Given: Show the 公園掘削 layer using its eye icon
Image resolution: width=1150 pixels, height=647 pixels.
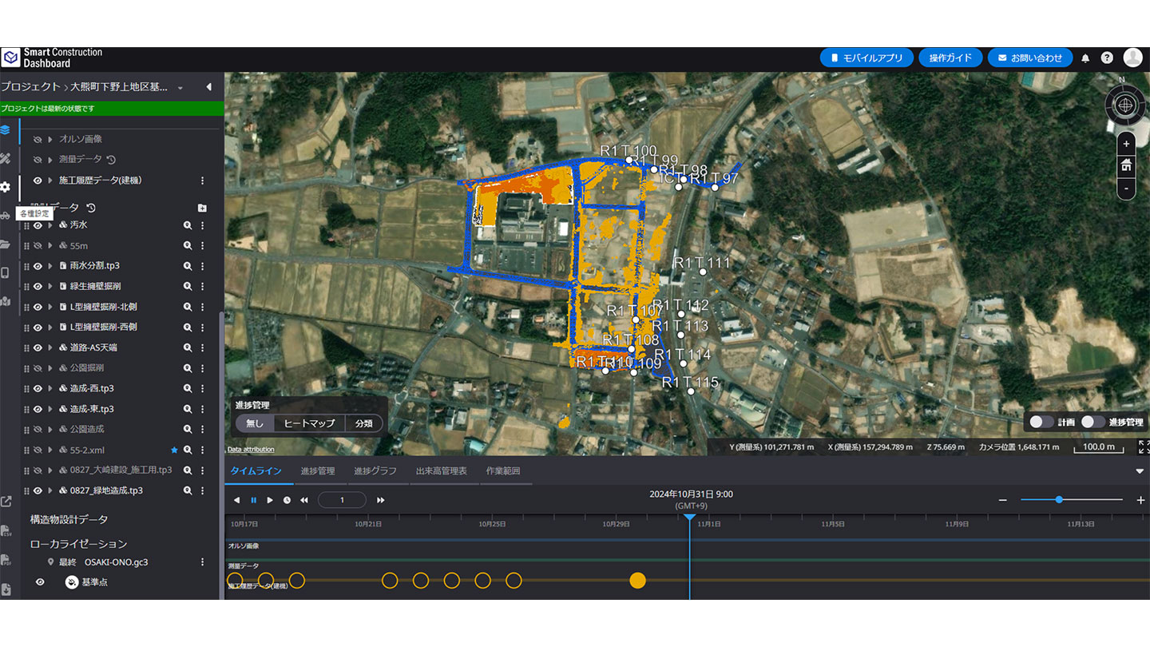Looking at the screenshot, I should [38, 368].
